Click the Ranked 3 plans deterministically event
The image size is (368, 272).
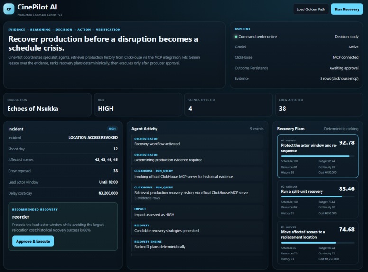tap(197, 244)
